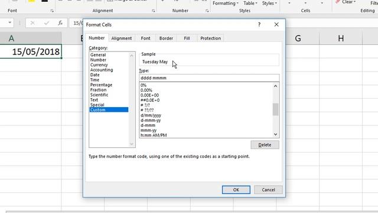This screenshot has height=213, width=378.
Task: Close the Format Cells dialog
Action: 276,25
